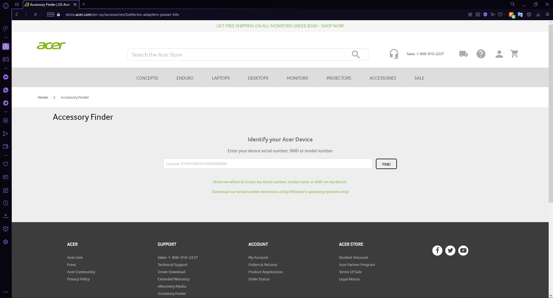The image size is (553, 298).
Task: Open the PROJECTORS menu
Action: (339, 78)
